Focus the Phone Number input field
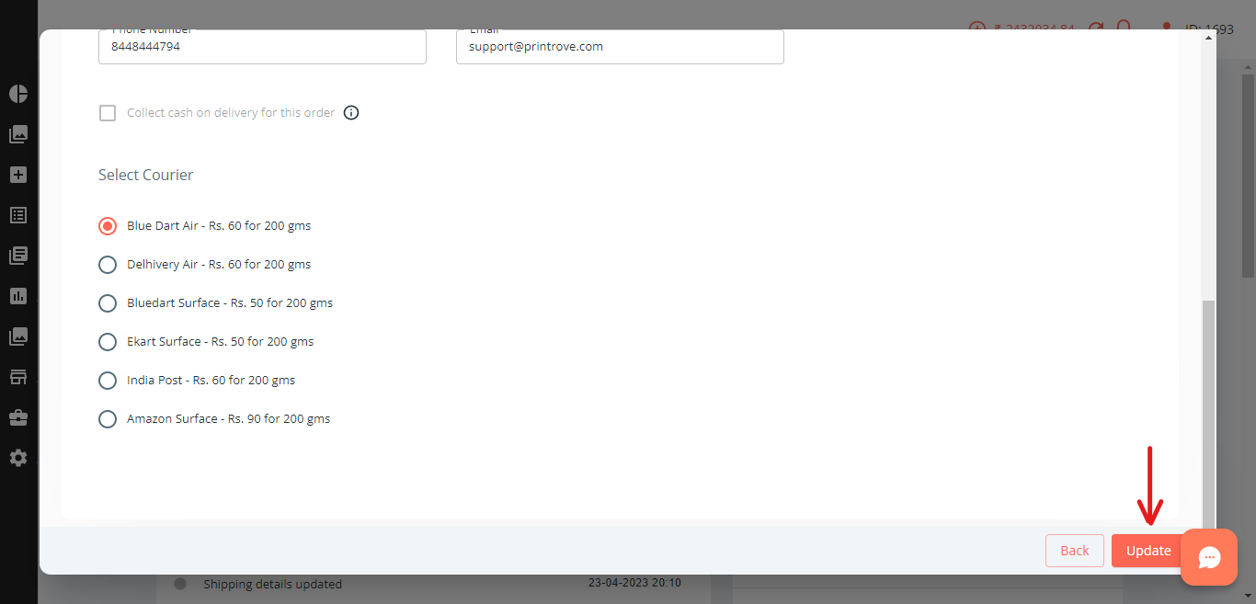The image size is (1256, 604). pyautogui.click(x=262, y=47)
